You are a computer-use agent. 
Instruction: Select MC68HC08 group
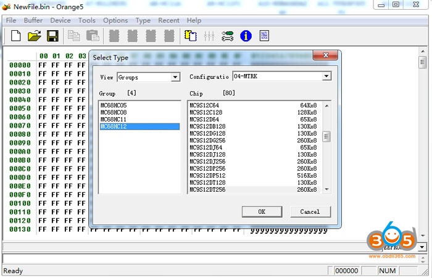tap(139, 112)
